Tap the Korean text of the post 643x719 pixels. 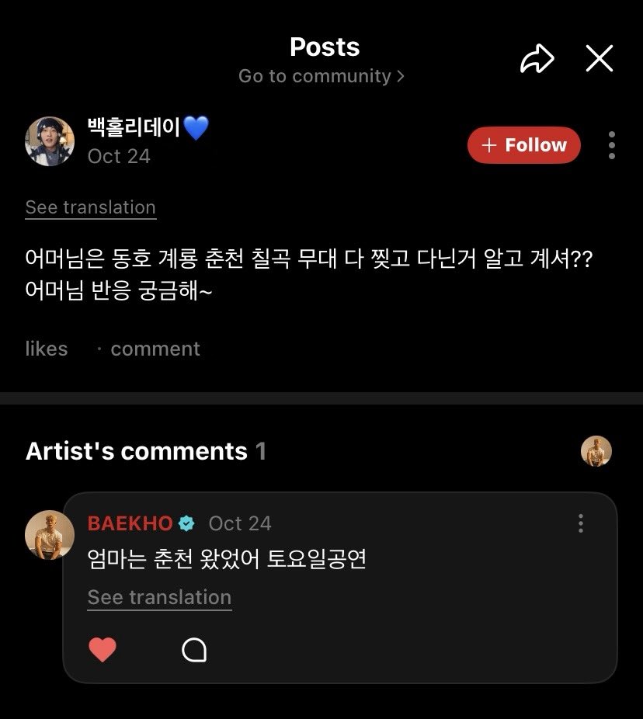point(308,274)
